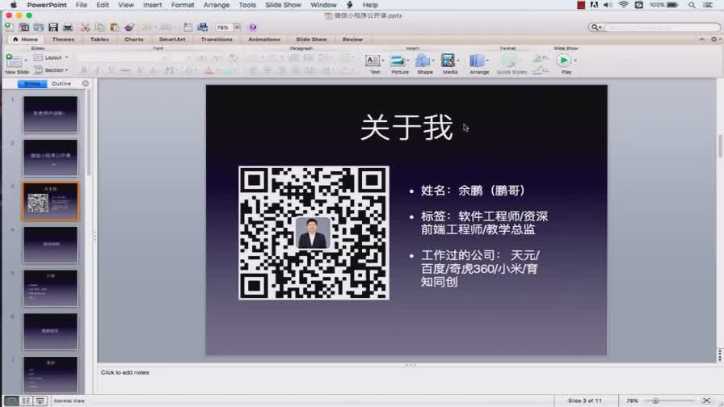Viewport: 724px width, 407px height.
Task: Open the Picture dropdown arrow
Action: click(408, 61)
